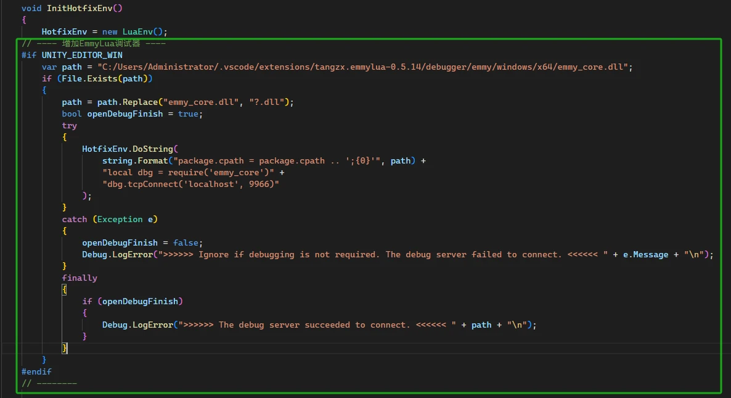Viewport: 731px width, 398px height.
Task: Click the #endif directive
Action: click(x=36, y=371)
